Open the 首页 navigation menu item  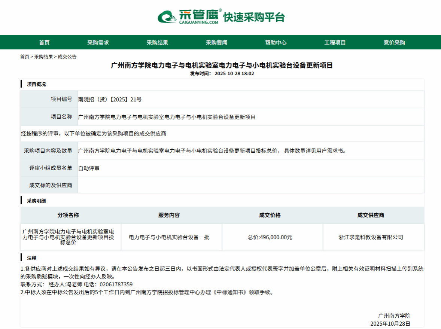(44, 43)
